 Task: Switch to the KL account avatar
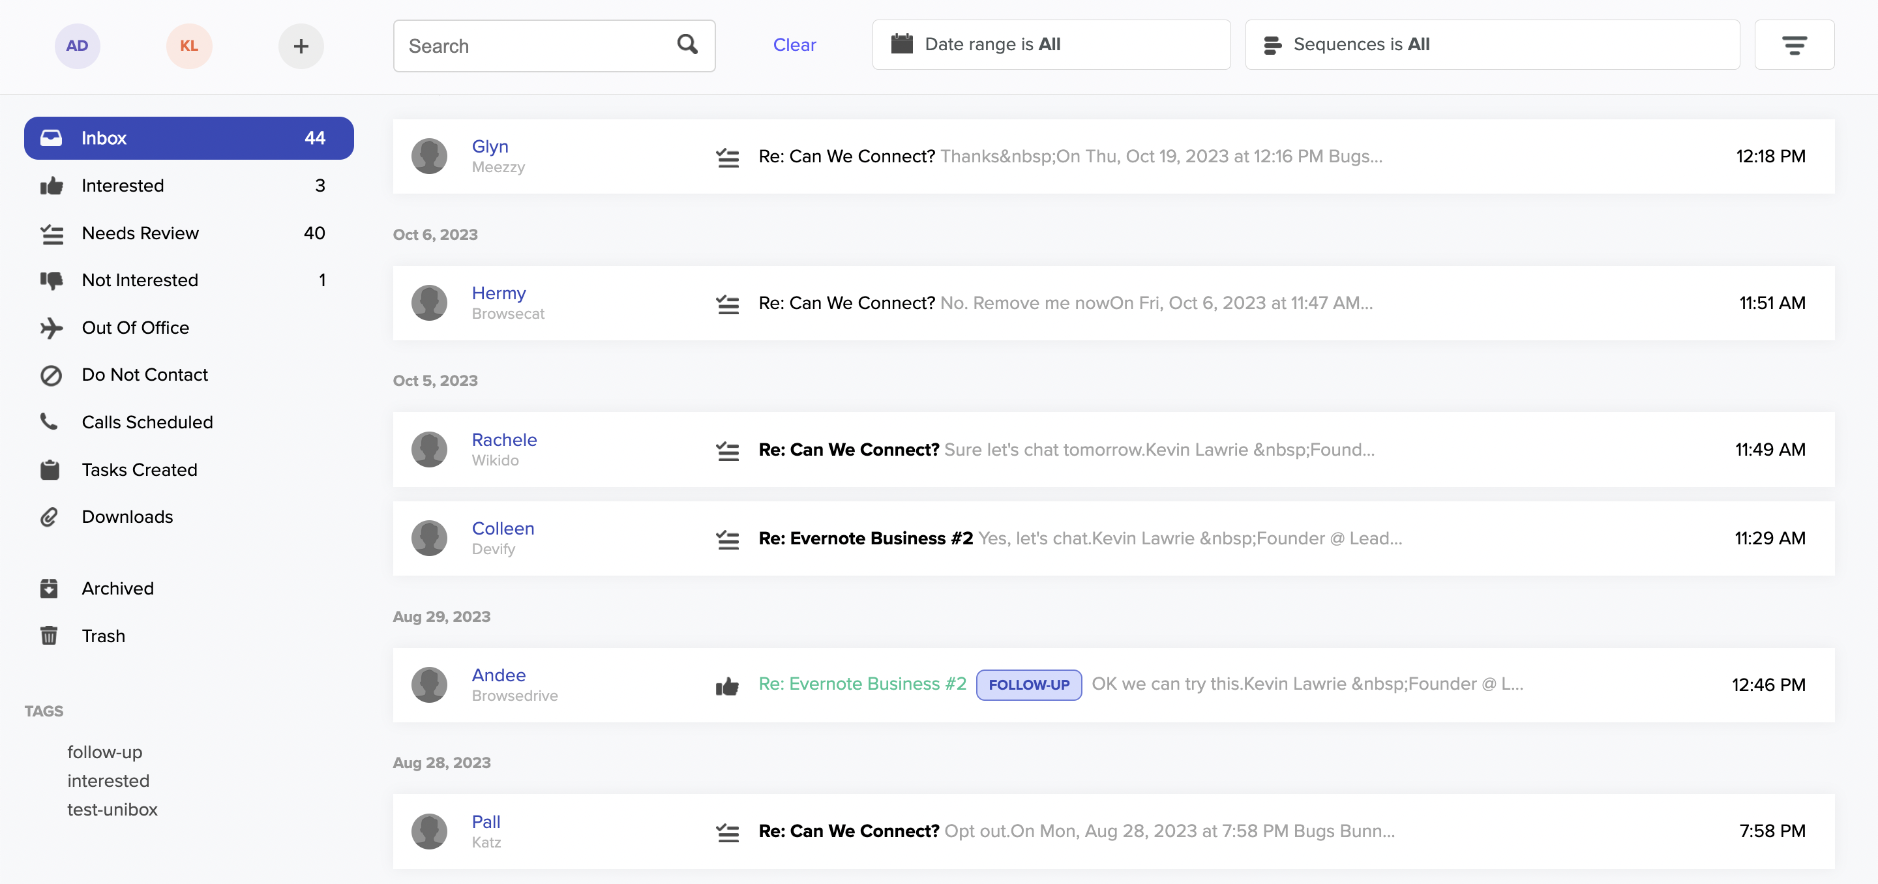[x=189, y=46]
